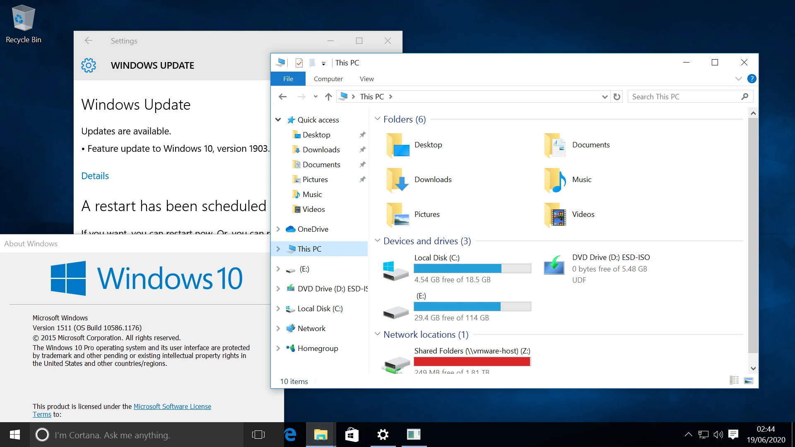
Task: Open the Computer ribbon tab
Action: [x=328, y=79]
